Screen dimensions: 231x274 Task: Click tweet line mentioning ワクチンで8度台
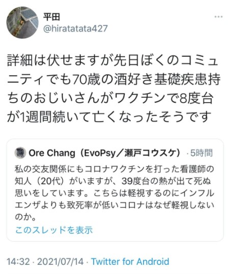pos(111,98)
